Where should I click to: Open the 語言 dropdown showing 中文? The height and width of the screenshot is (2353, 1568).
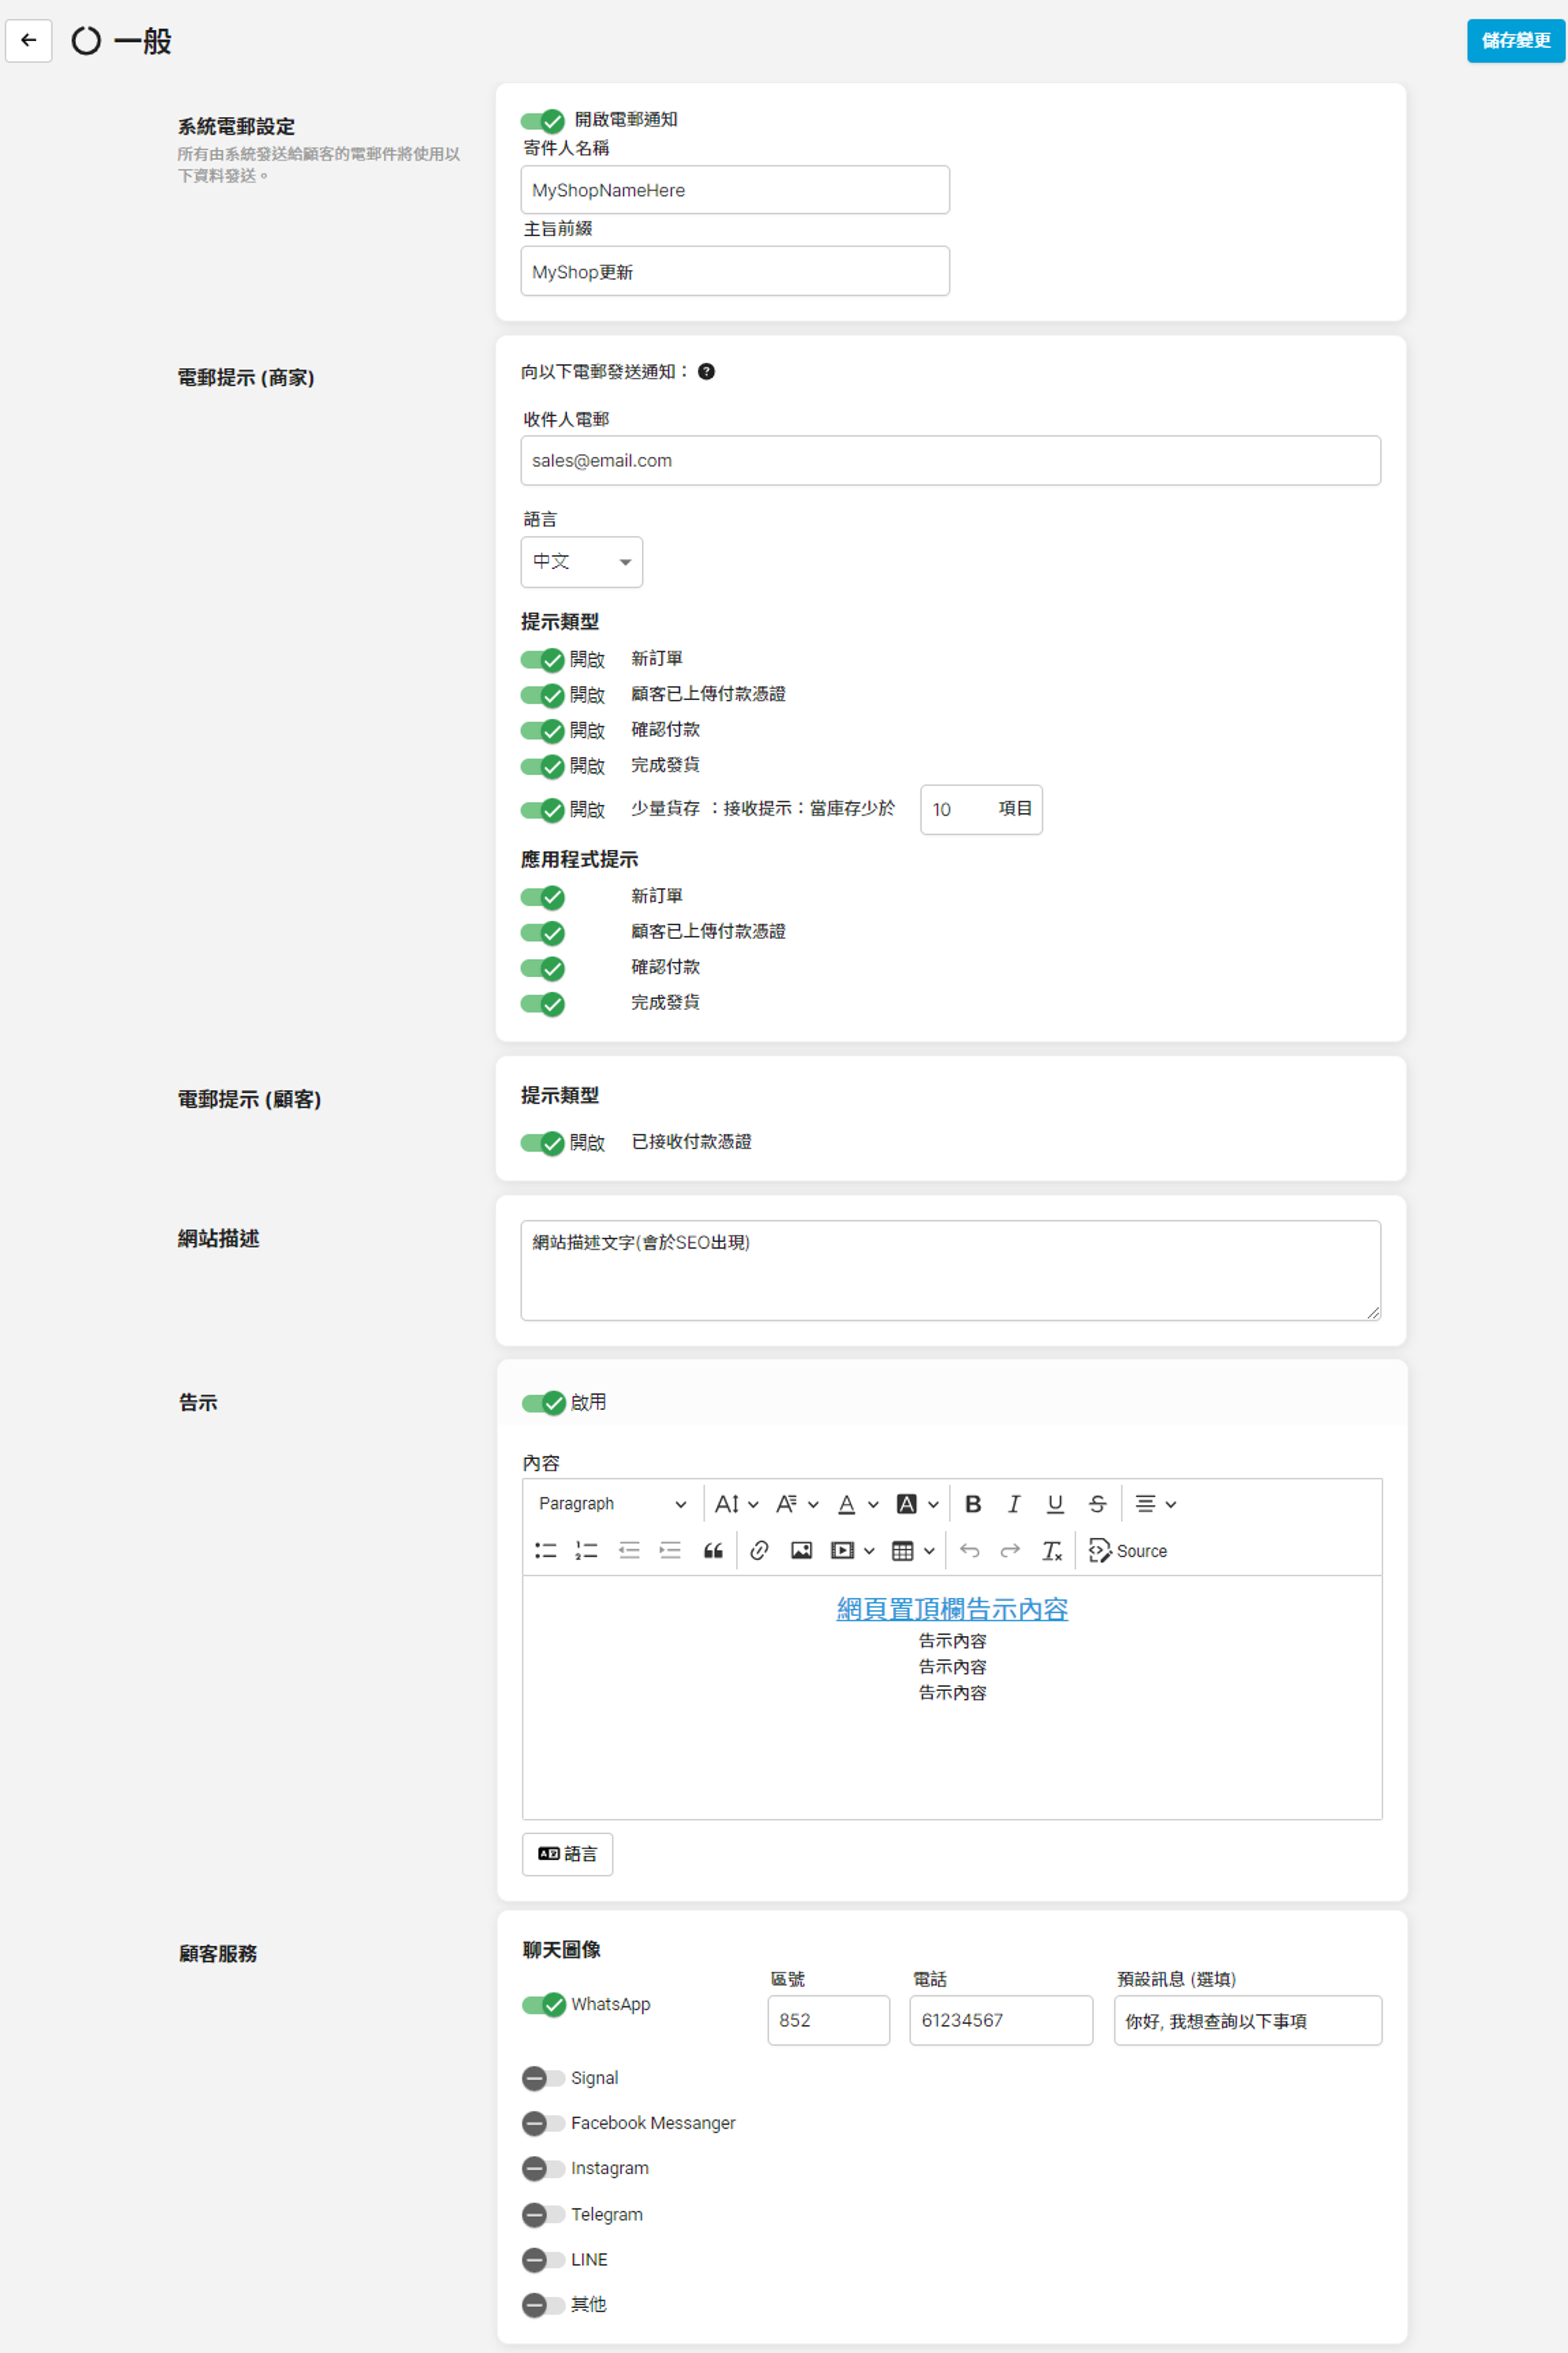click(x=581, y=561)
